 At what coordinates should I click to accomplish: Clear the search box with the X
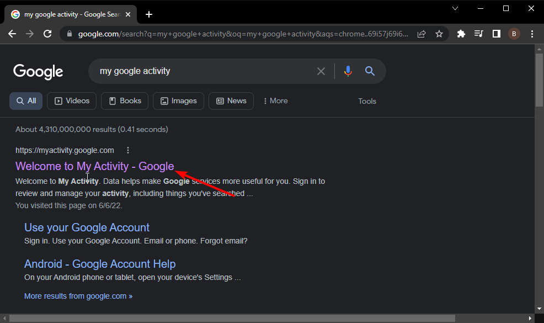point(321,71)
